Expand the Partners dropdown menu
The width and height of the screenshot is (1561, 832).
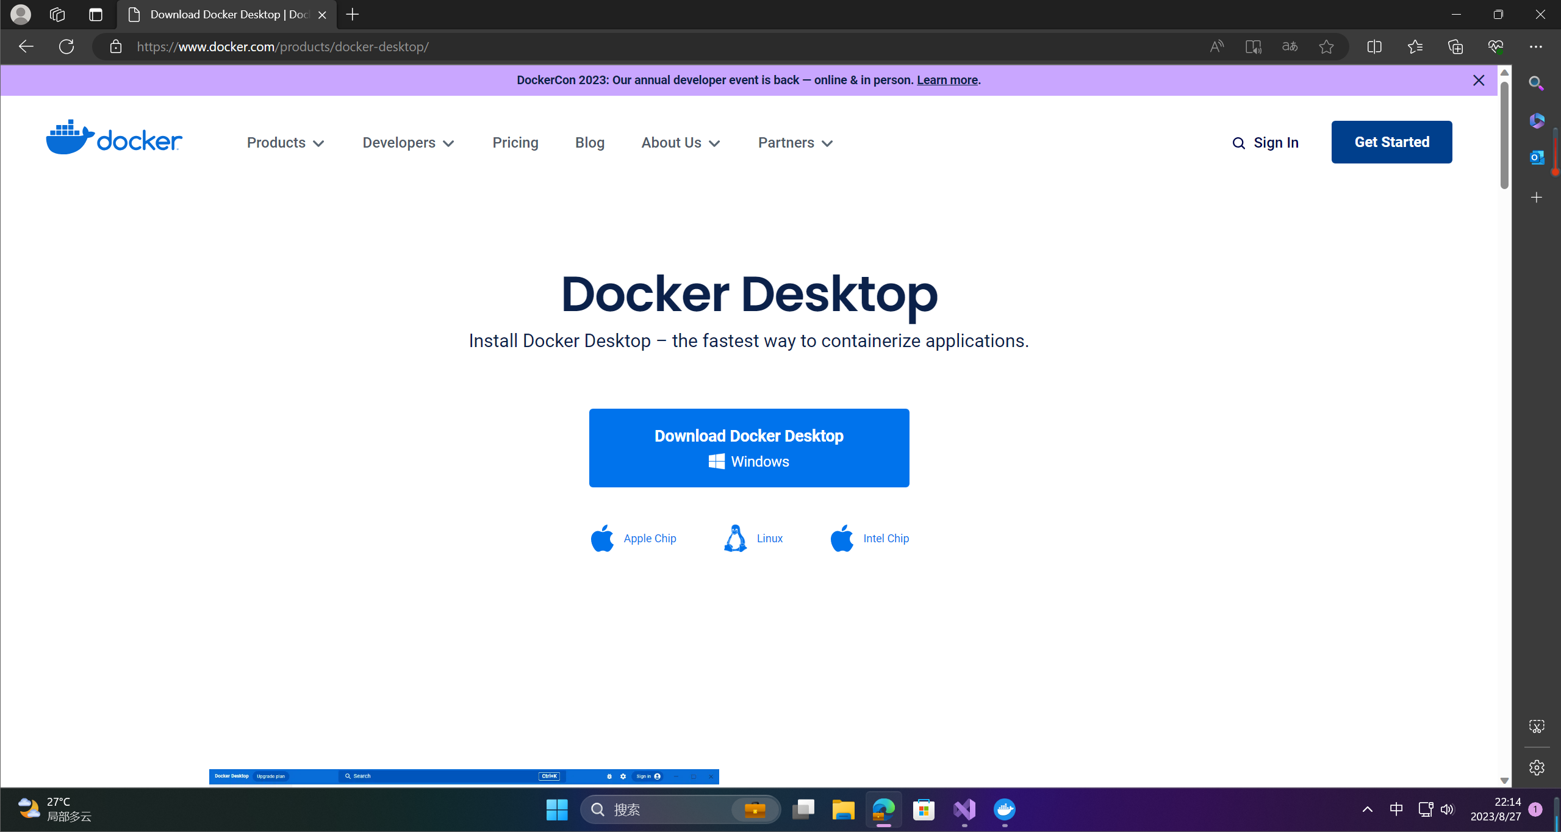795,143
